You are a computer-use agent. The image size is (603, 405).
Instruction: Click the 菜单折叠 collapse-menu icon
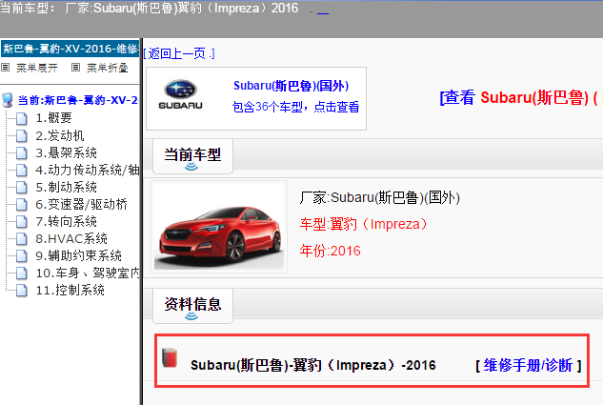[76, 68]
